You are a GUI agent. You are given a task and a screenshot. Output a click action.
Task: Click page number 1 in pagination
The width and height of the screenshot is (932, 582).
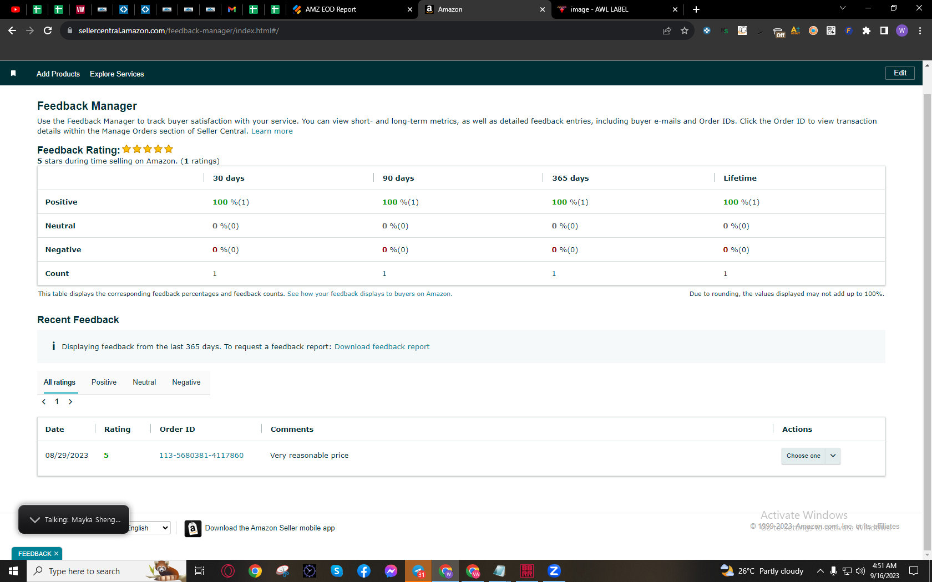coord(57,402)
